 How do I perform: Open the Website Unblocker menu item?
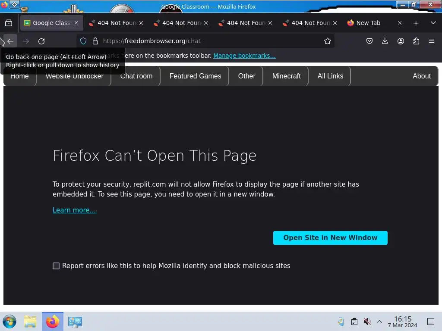[74, 76]
